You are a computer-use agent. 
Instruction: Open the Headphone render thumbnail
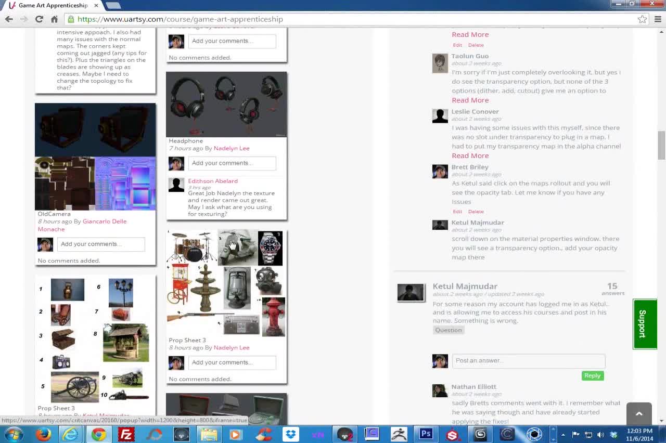point(226,105)
